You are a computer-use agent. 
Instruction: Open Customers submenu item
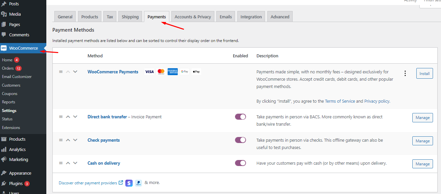pyautogui.click(x=11, y=85)
